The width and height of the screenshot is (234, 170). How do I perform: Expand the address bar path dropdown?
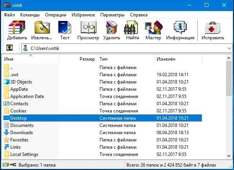(229, 48)
